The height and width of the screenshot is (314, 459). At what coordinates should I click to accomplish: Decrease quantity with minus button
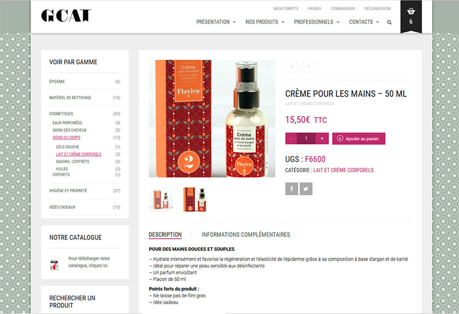coord(291,138)
